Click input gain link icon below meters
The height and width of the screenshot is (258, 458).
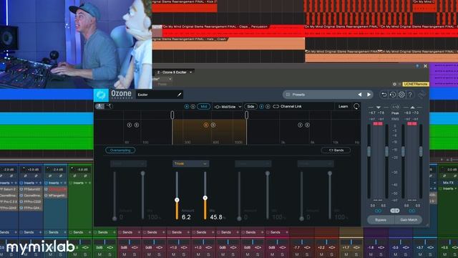coord(378,211)
